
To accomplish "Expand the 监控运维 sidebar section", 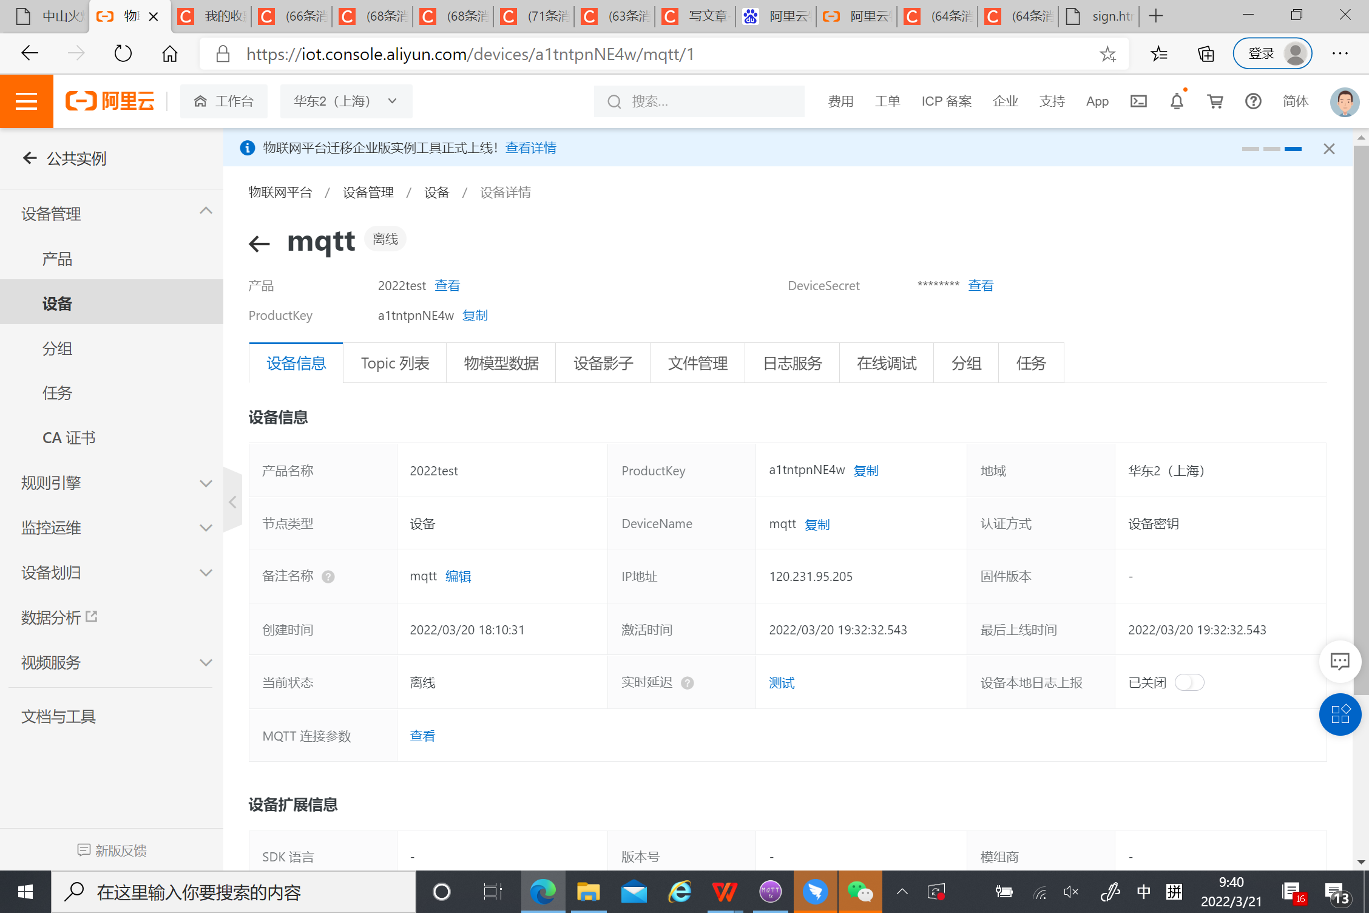I will [206, 528].
